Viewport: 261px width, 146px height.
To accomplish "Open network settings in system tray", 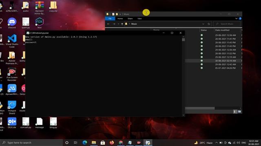I will coord(234,142).
